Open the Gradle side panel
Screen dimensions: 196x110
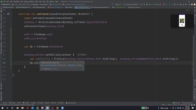(195, 10)
